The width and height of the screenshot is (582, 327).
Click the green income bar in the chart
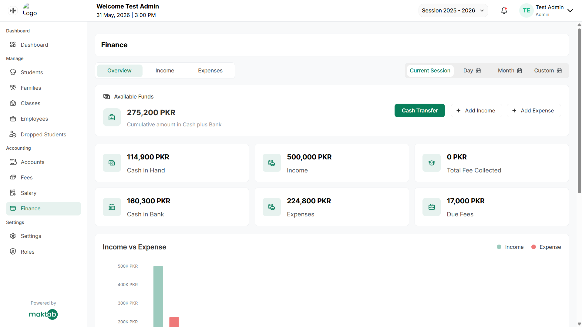point(158,296)
